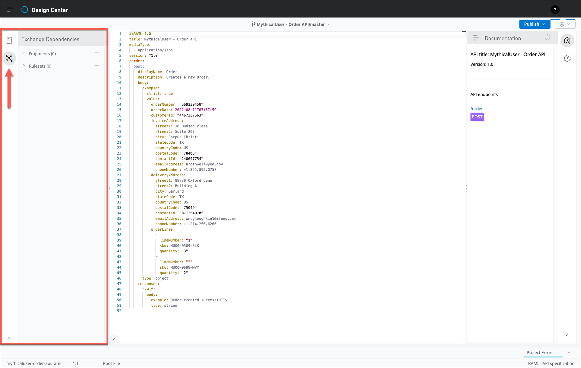The image size is (581, 368).
Task: Click the sku: MU00-0509-BLK line
Action: (x=179, y=246)
